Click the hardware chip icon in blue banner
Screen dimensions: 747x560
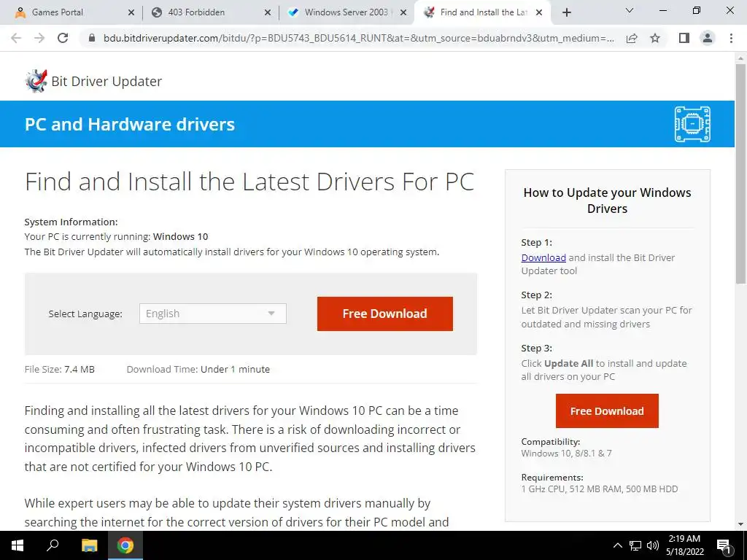[692, 124]
